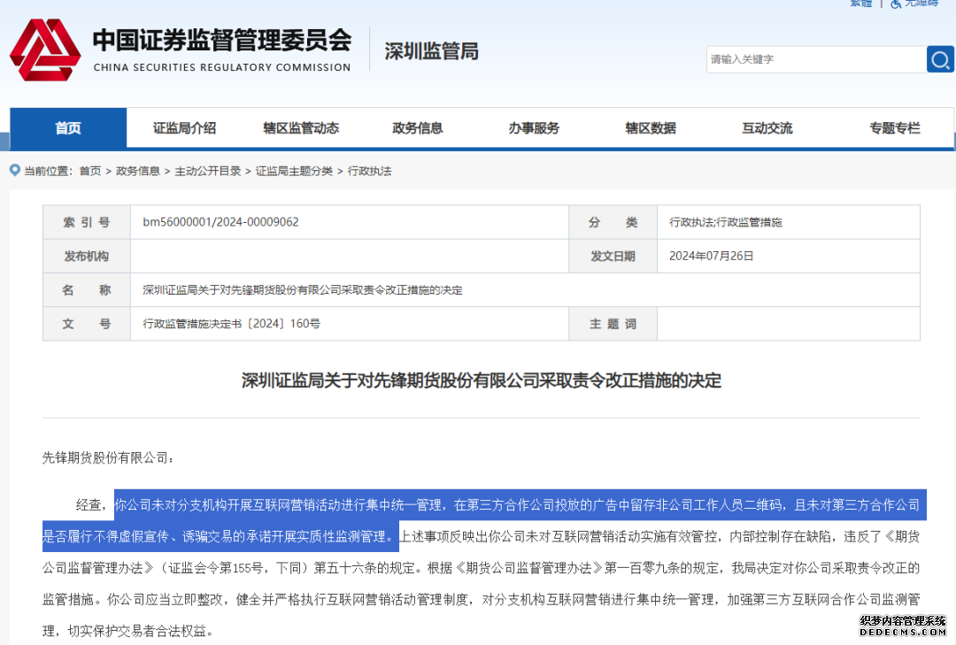Go to the 辖区数据 section
Image resolution: width=956 pixels, height=645 pixels.
coord(651,128)
